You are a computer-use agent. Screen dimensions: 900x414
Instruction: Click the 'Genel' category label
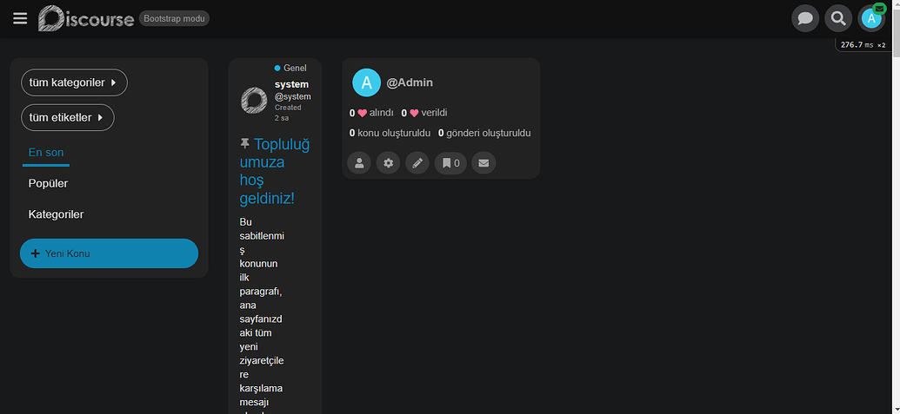(x=294, y=68)
